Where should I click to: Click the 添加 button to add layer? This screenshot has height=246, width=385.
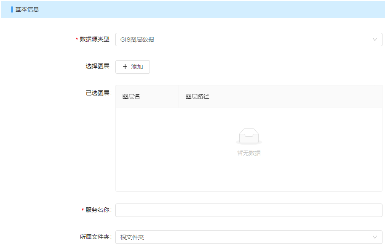(133, 67)
